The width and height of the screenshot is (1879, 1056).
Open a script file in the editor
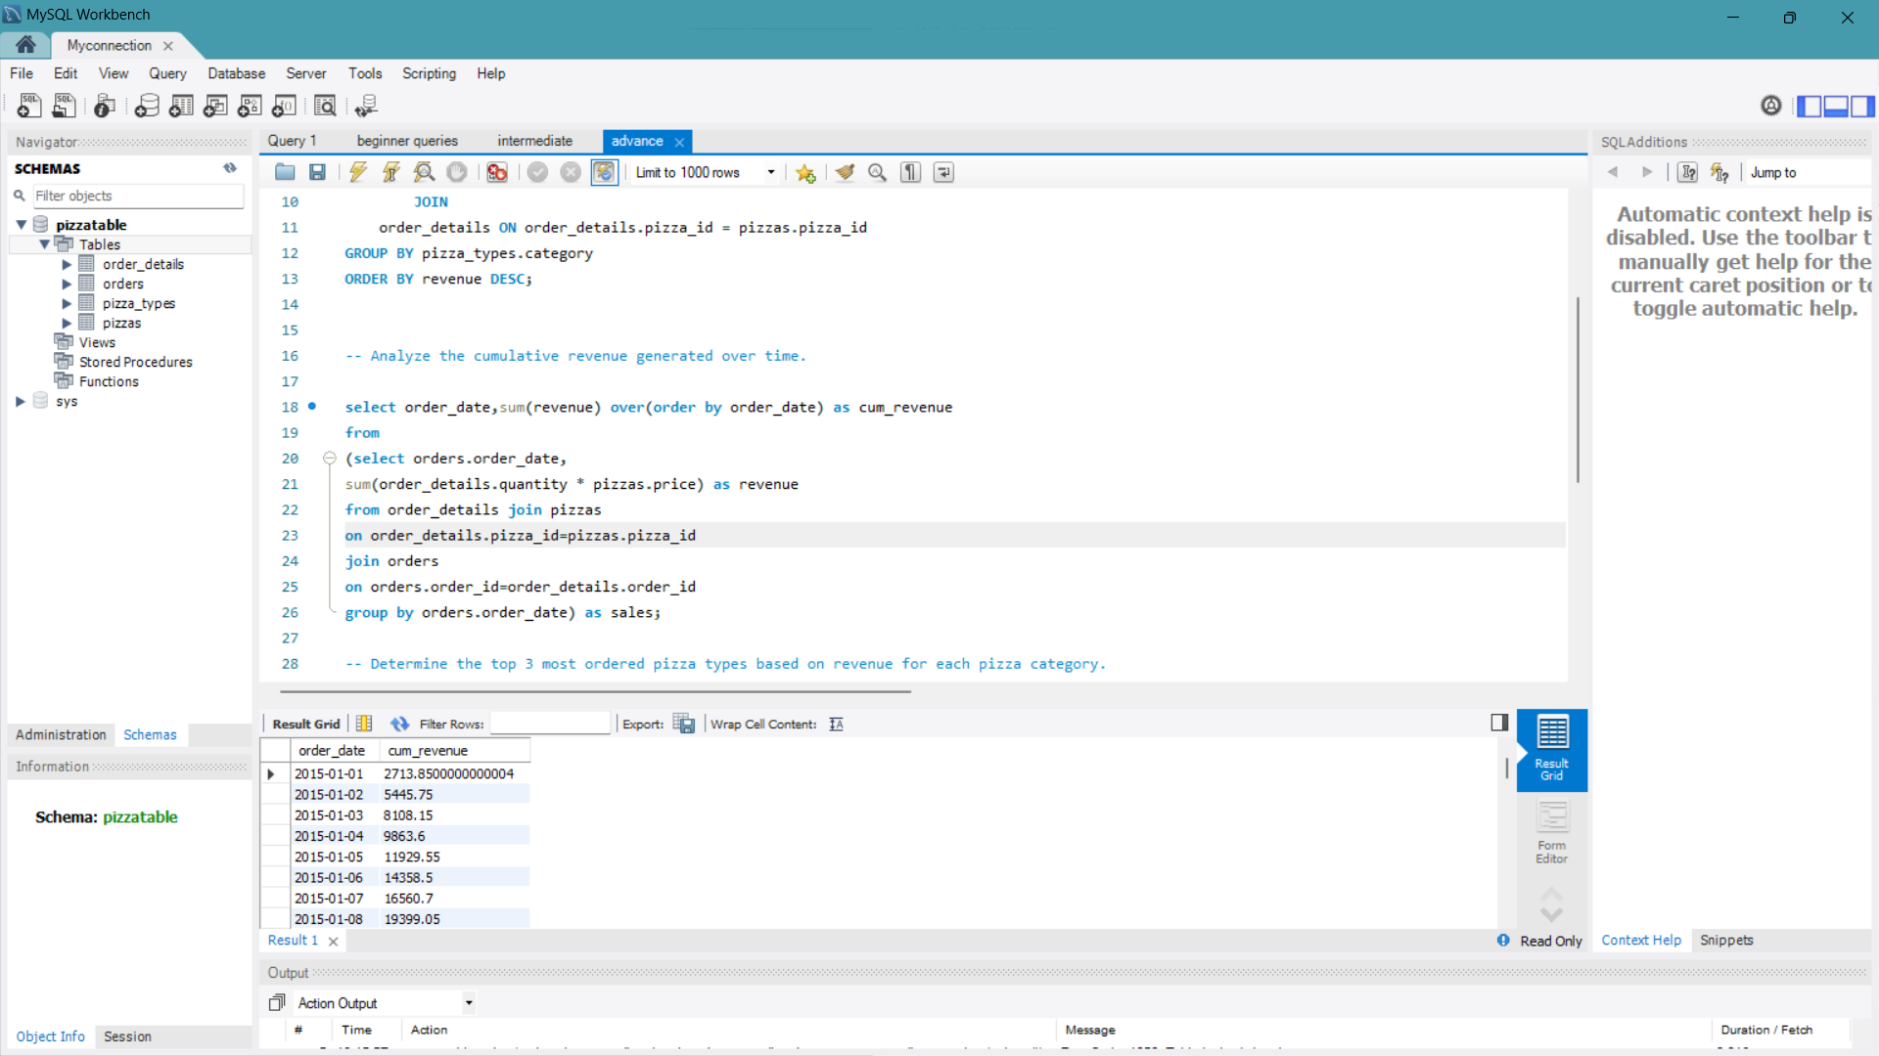coord(285,172)
